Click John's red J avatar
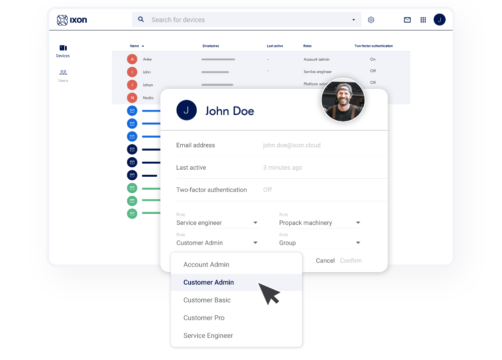The width and height of the screenshot is (502, 360). coord(132,72)
